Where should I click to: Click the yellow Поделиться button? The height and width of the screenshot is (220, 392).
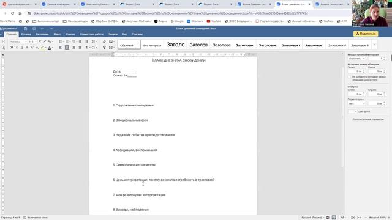pyautogui.click(x=366, y=34)
